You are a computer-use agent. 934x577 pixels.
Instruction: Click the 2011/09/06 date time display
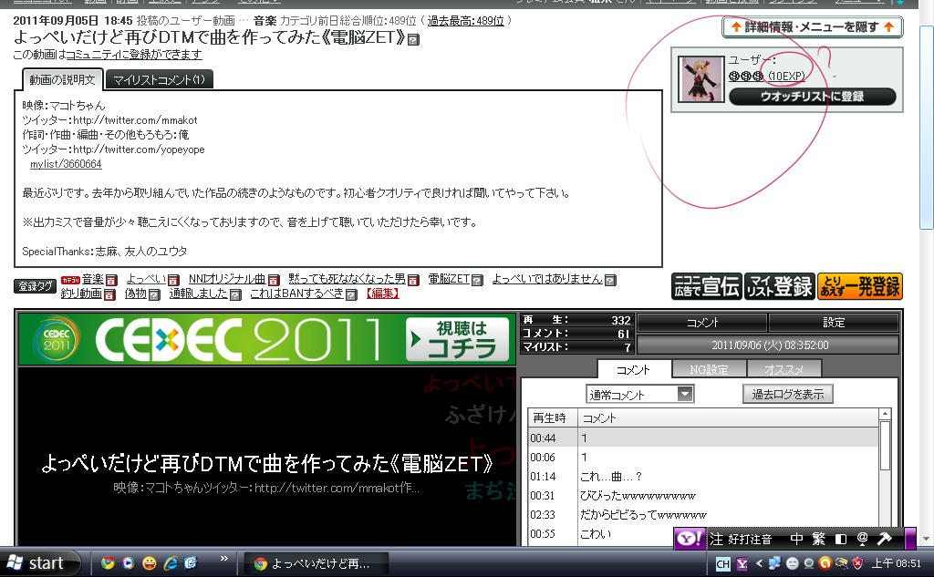769,345
